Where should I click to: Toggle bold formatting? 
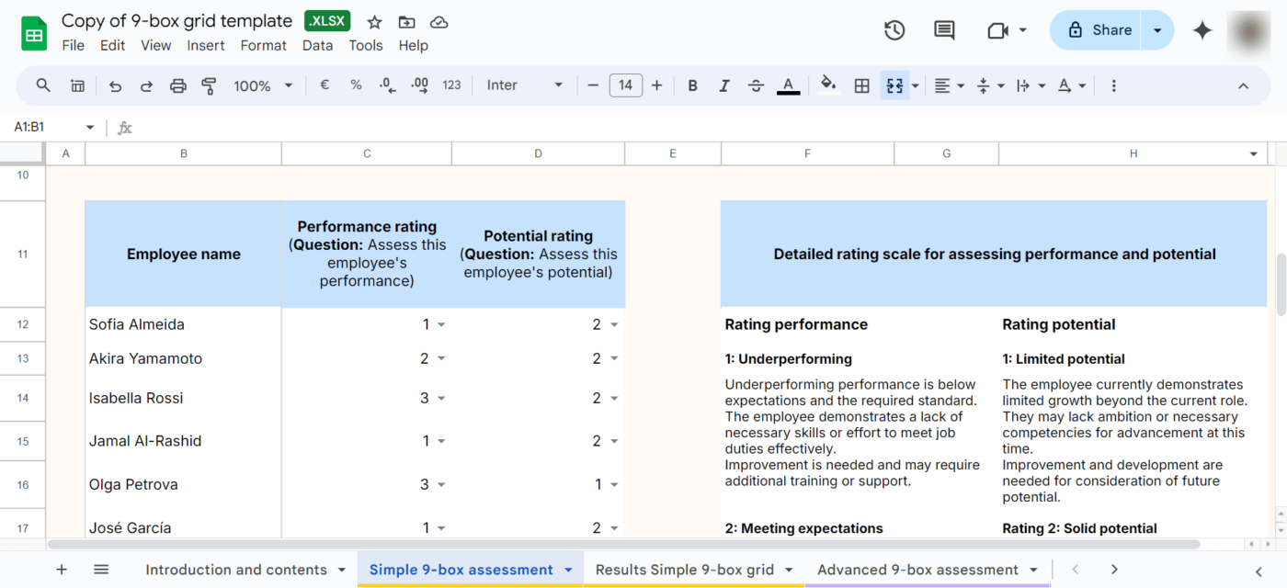tap(693, 85)
